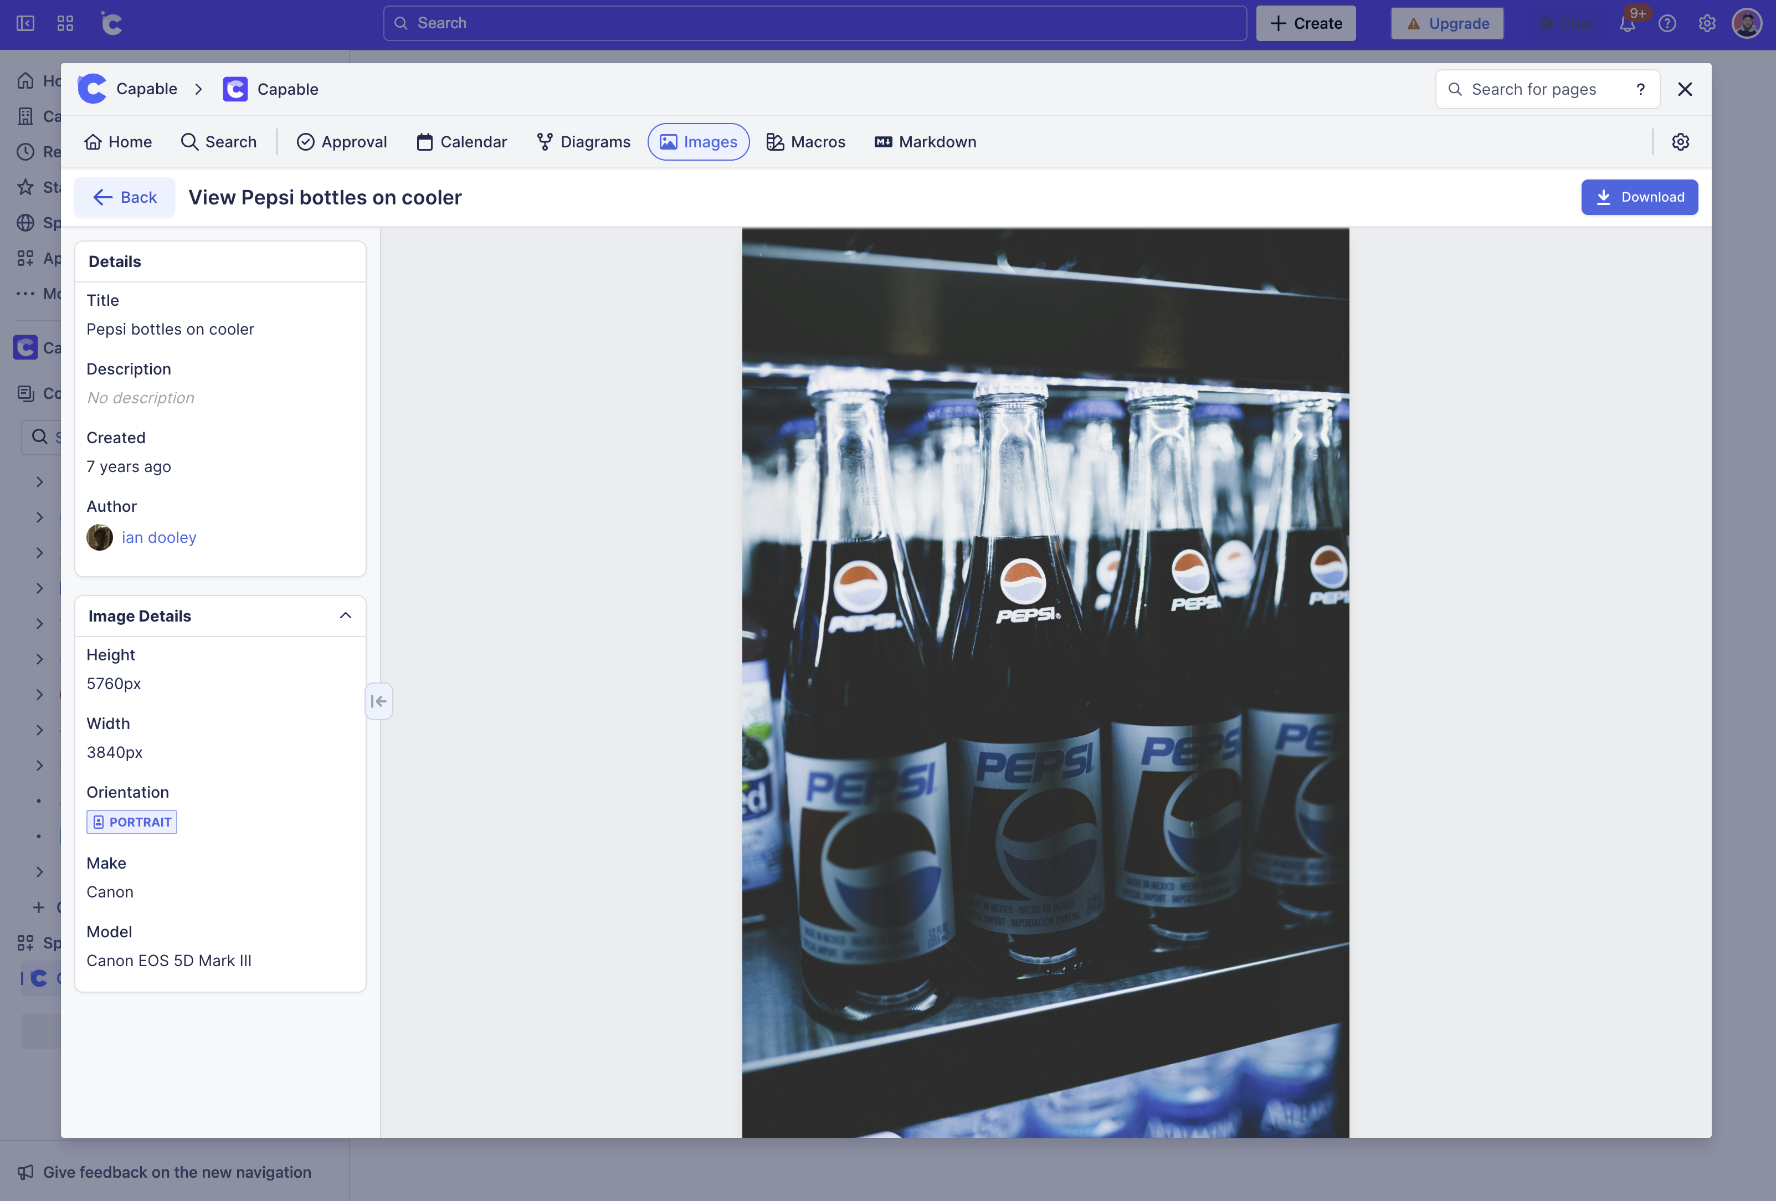Click the Pepsi bottles image preview
Image resolution: width=1776 pixels, height=1201 pixels.
1045,682
